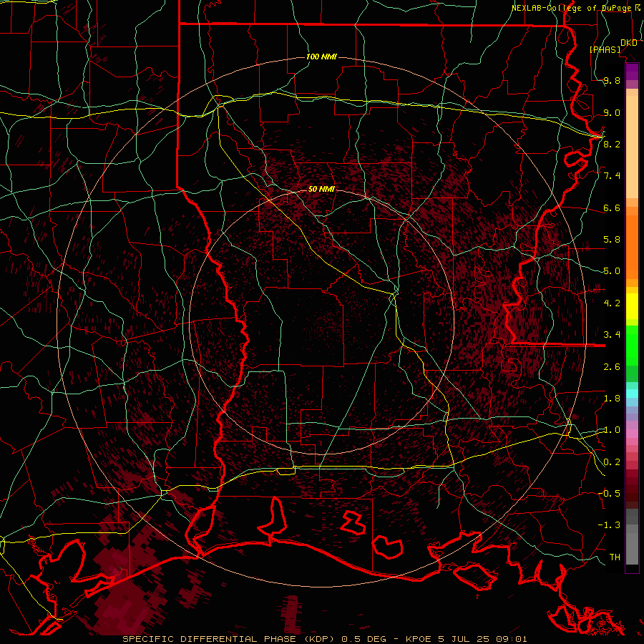Screen dimensions: 644x644
Task: Click the 6.6 value on the scale
Action: point(612,208)
